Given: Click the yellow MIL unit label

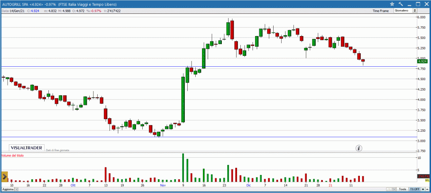Looking at the screenshot, I should (x=428, y=180).
